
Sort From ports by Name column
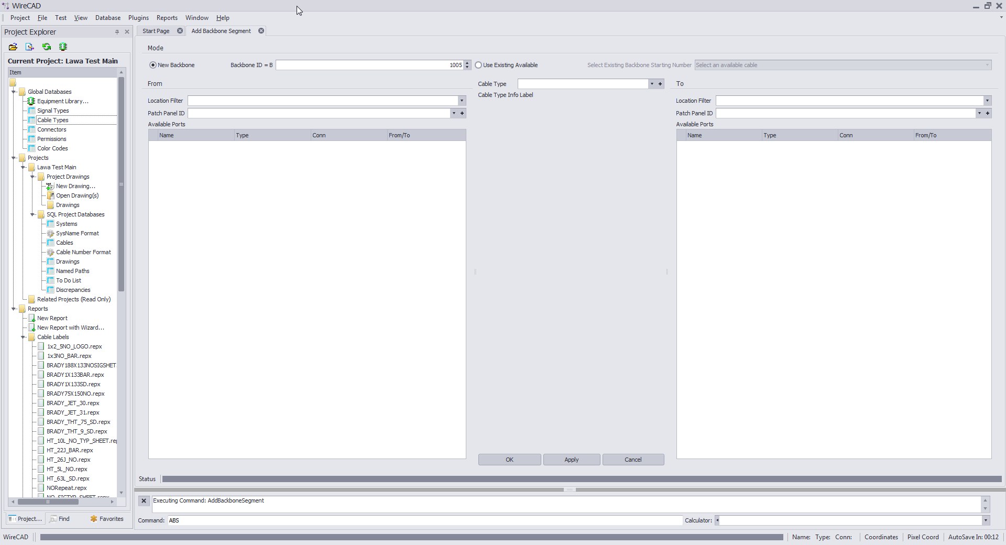point(196,135)
